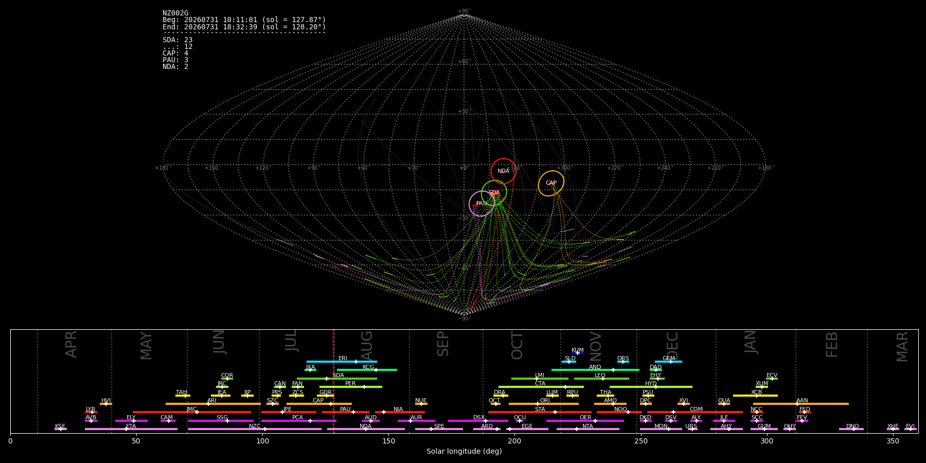Select the GEM shower bar near December
926x463 pixels.
coord(668,362)
